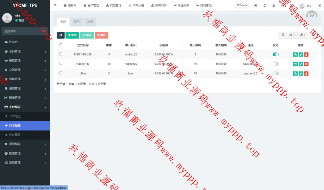Click the trash icon in top navbar
Viewport: 324px width, 190px height.
(x=273, y=5)
